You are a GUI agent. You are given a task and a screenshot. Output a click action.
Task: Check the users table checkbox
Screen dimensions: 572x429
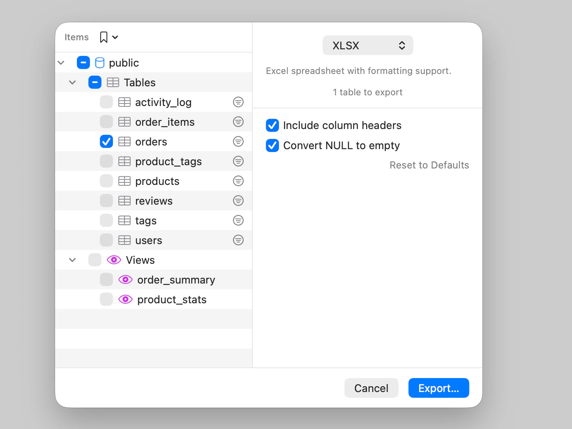point(106,240)
